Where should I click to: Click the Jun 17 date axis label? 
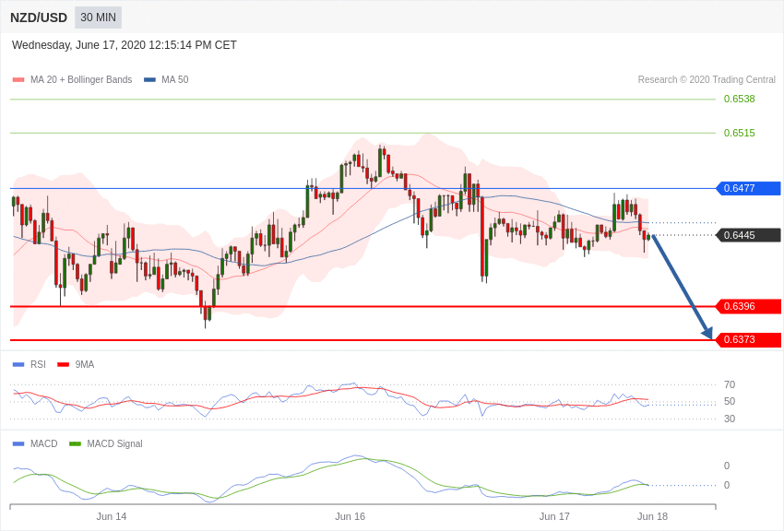554,516
